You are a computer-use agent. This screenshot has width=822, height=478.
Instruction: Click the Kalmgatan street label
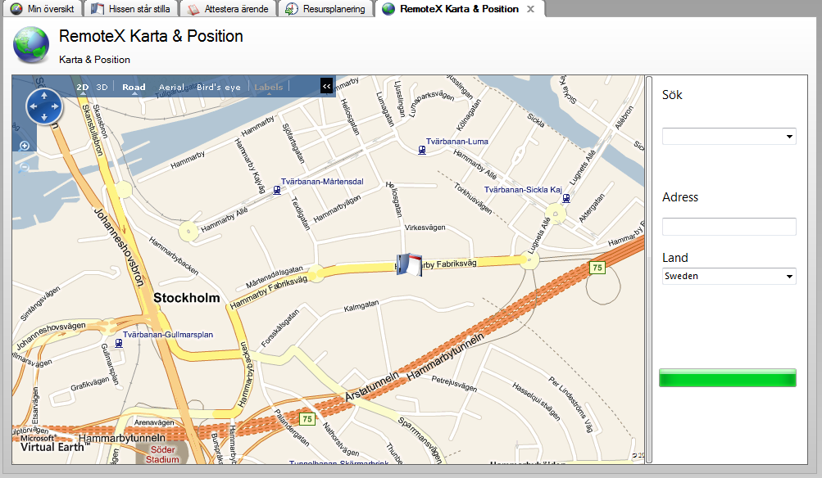tap(361, 306)
